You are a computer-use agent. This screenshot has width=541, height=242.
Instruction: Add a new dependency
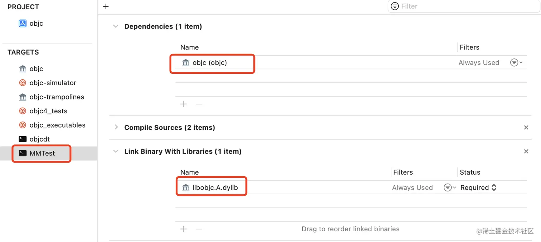coord(184,104)
